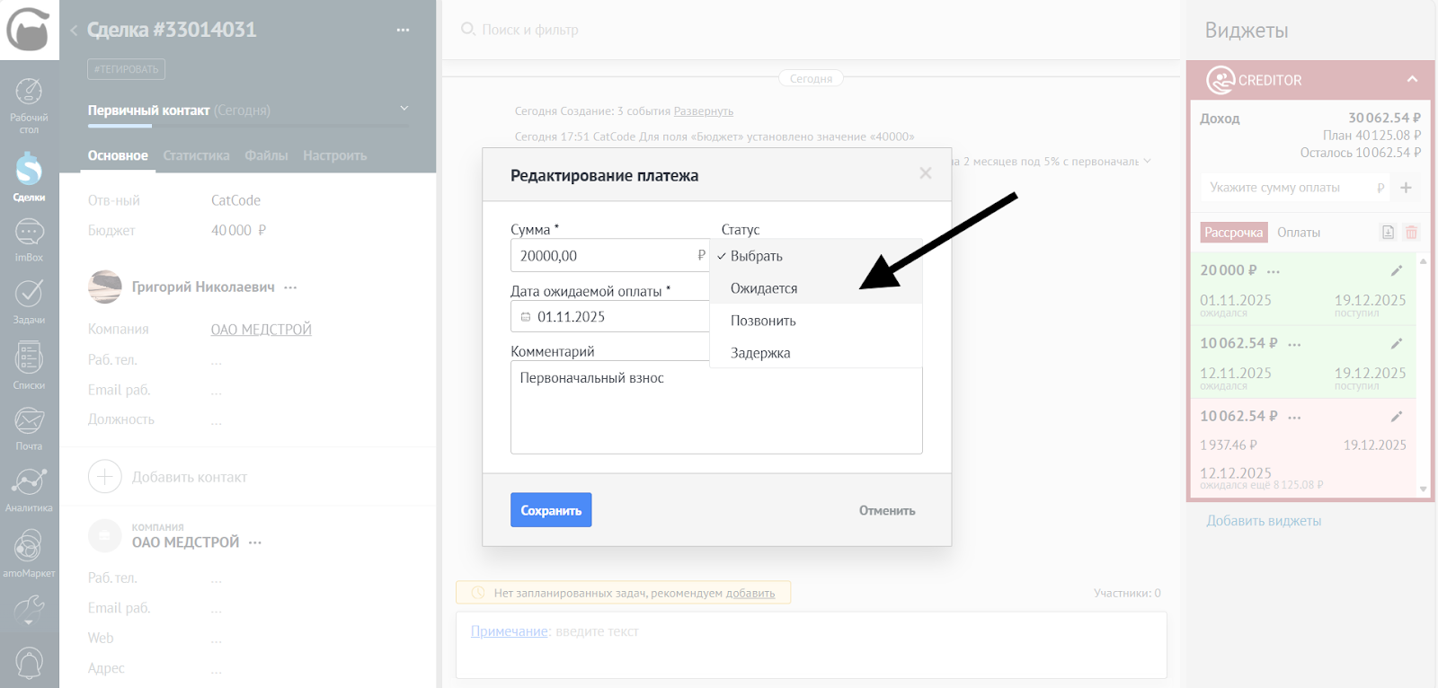Expand the Первичный контакт stage dropdown
The width and height of the screenshot is (1438, 688).
coord(404,109)
